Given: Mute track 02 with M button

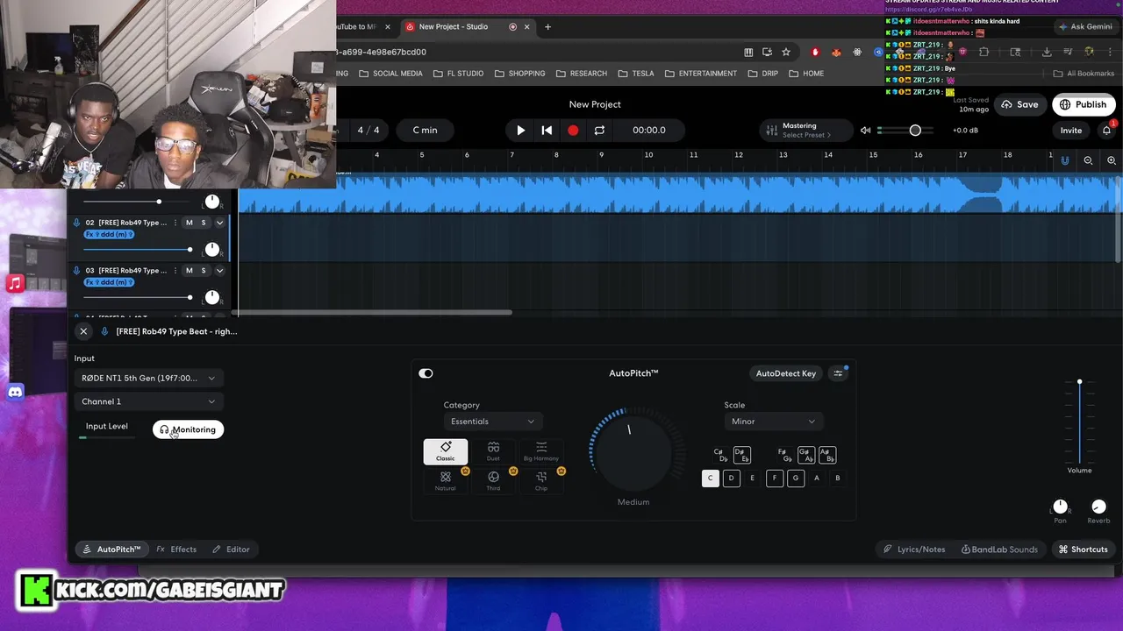Looking at the screenshot, I should pyautogui.click(x=189, y=223).
